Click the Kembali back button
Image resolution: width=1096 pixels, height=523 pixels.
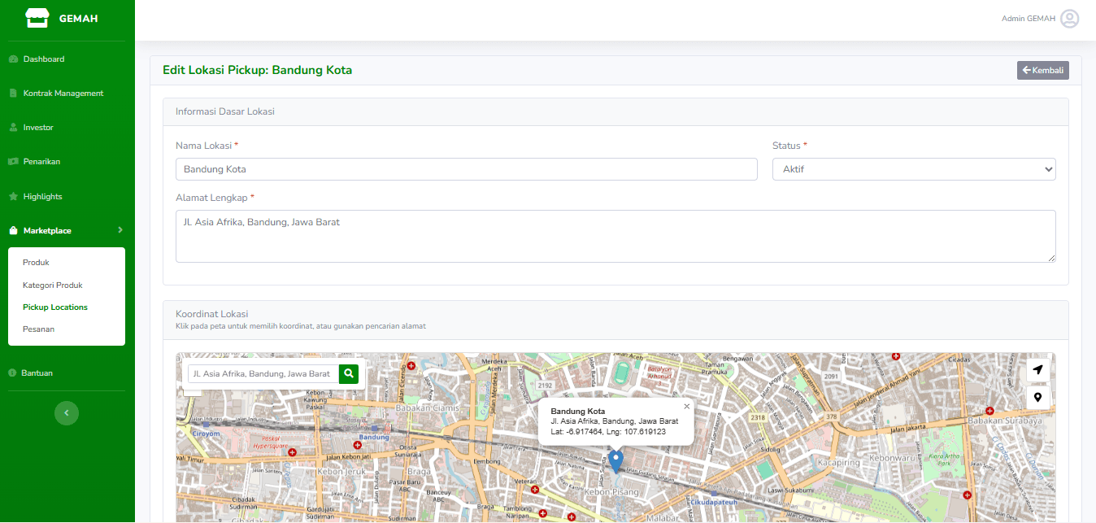coord(1042,71)
